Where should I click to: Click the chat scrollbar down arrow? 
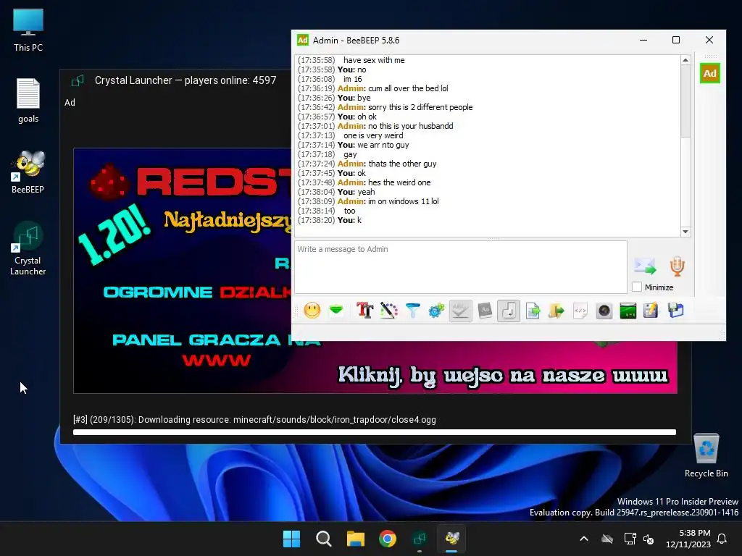click(x=685, y=232)
